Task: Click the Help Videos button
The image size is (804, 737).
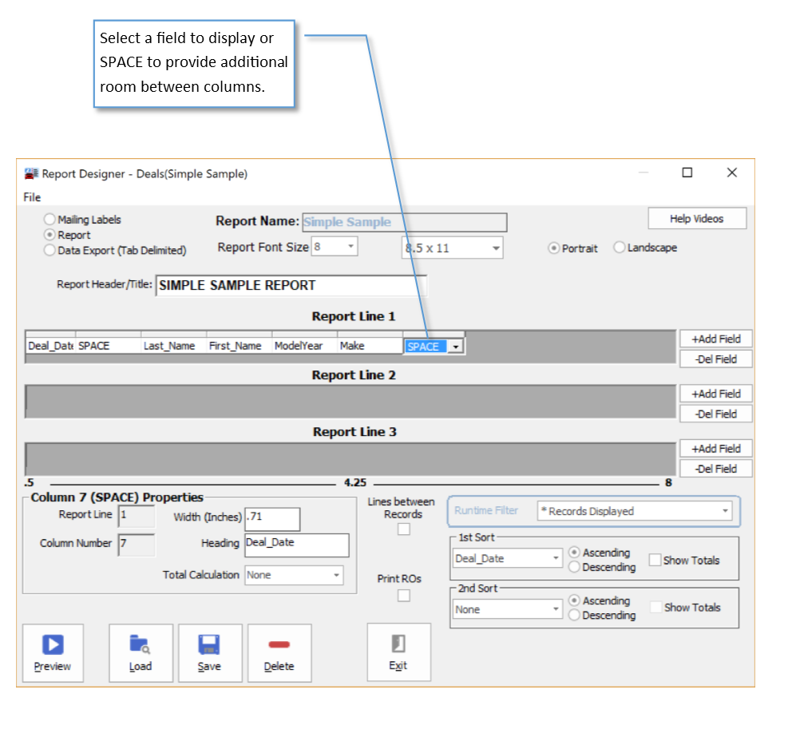Action: (x=697, y=219)
